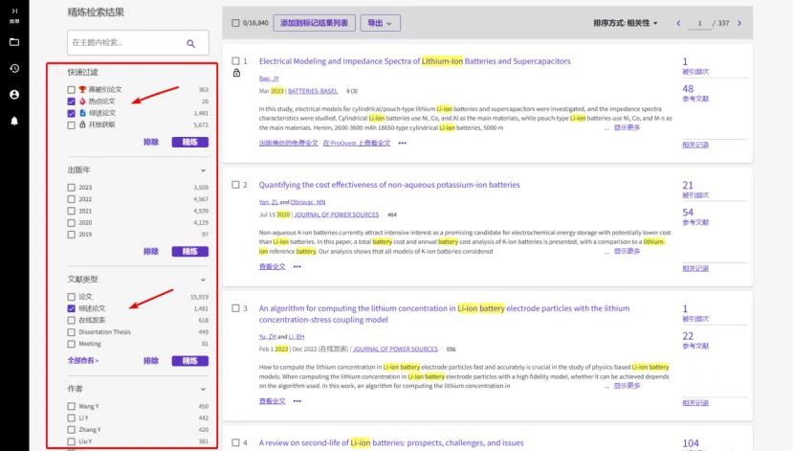Open Electrical Modeling and Impedance Spectra article
This screenshot has width=793, height=451.
(x=415, y=61)
